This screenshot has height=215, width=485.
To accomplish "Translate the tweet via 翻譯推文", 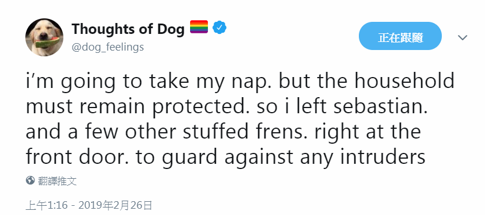I will pos(57,181).
